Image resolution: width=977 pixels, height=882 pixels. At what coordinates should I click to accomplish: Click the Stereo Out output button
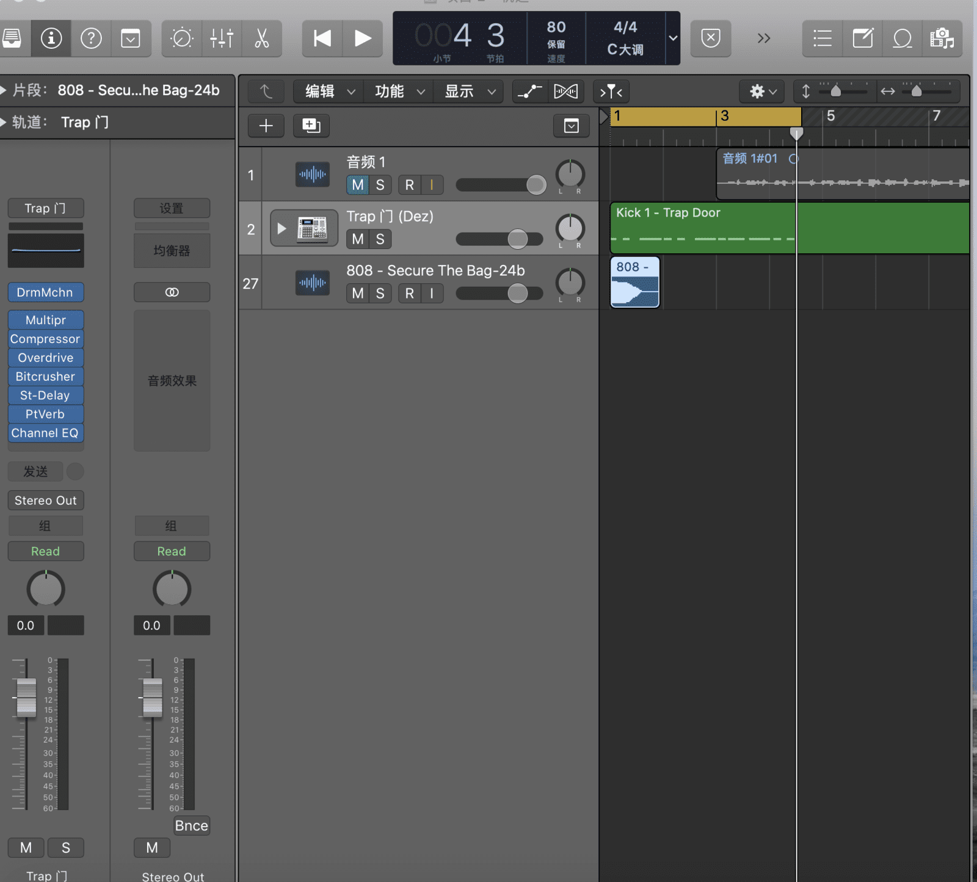coord(46,501)
